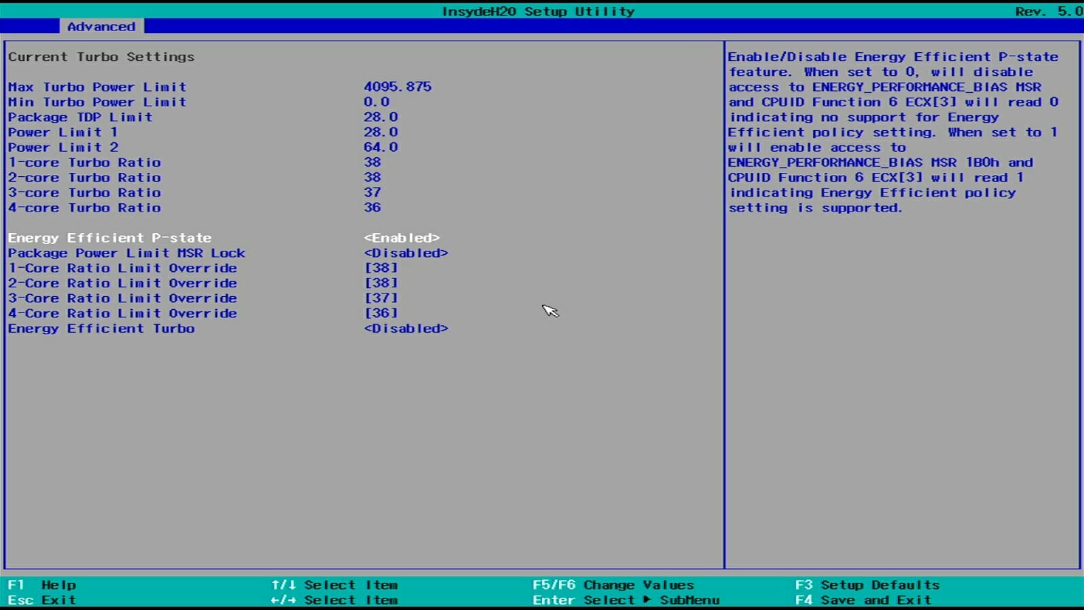Click the F1 Help footer hint
The width and height of the screenshot is (1084, 610).
[x=42, y=584]
